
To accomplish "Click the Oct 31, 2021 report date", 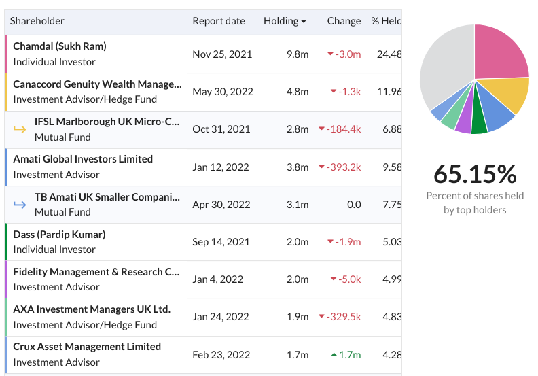I will [221, 129].
